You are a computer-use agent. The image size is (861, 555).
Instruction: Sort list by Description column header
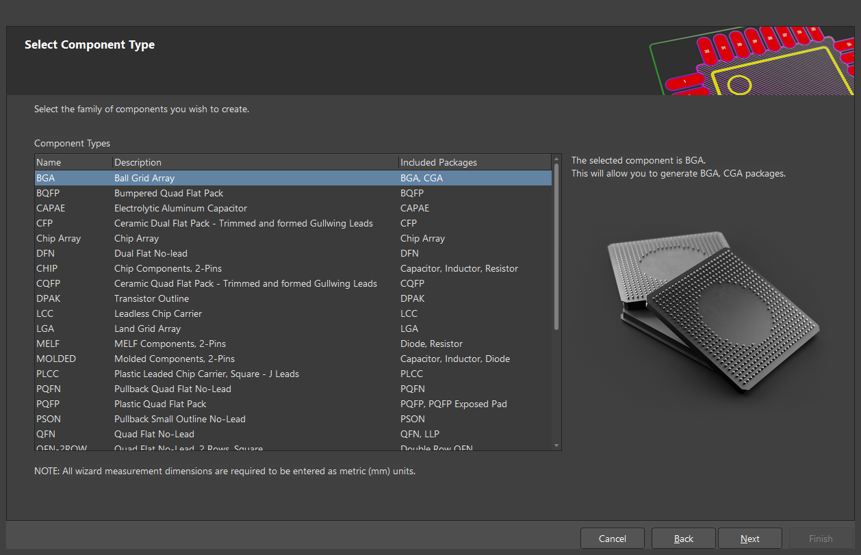(x=255, y=162)
